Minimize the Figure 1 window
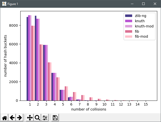 coord(132,4)
